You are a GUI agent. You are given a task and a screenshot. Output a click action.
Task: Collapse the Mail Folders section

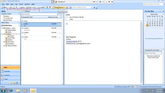(19, 23)
